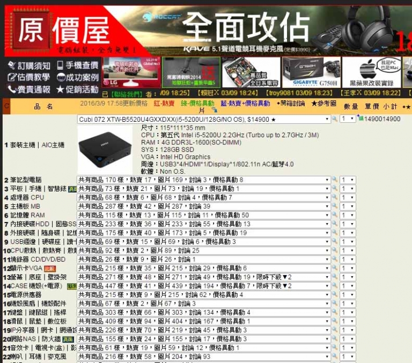Click the orange C tab at table header
The image size is (412, 363).
[6, 106]
